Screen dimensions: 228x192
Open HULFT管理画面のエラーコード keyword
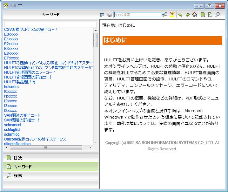pos(29,72)
